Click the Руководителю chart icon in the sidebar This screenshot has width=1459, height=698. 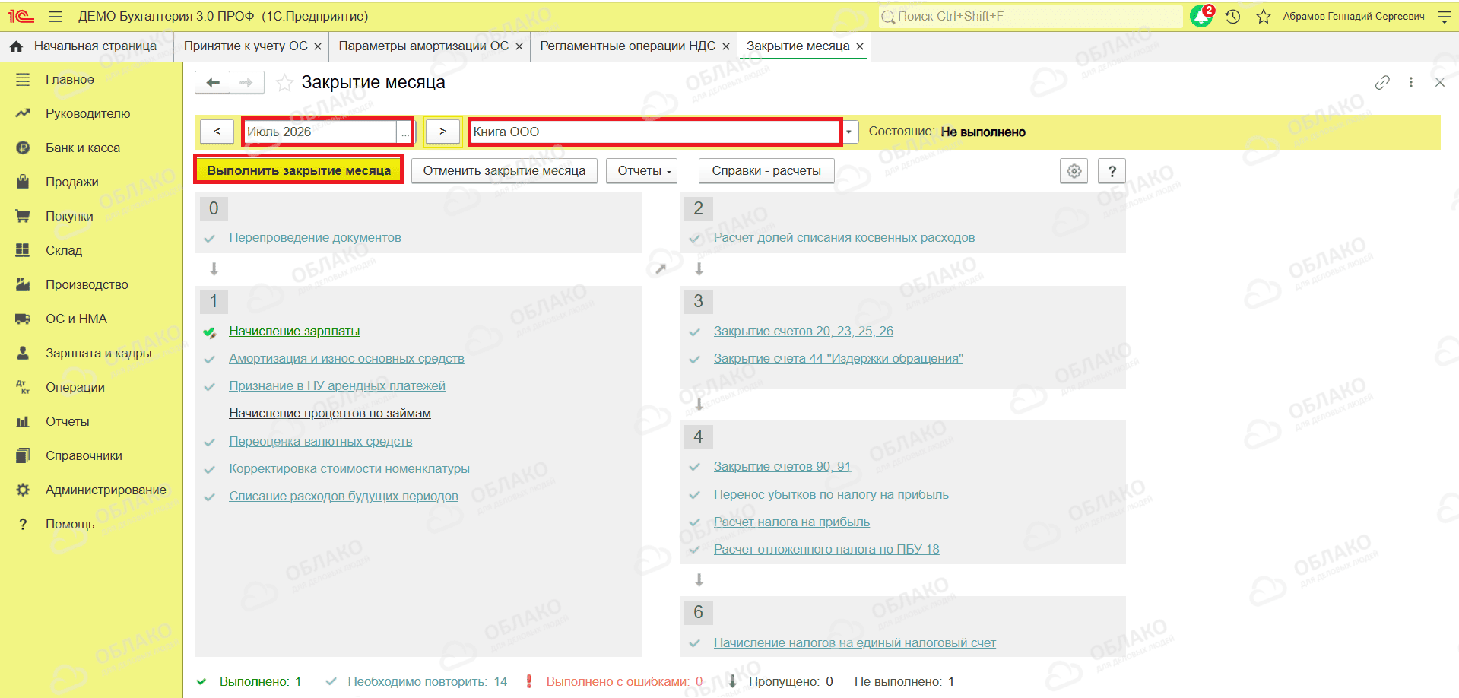pos(23,113)
